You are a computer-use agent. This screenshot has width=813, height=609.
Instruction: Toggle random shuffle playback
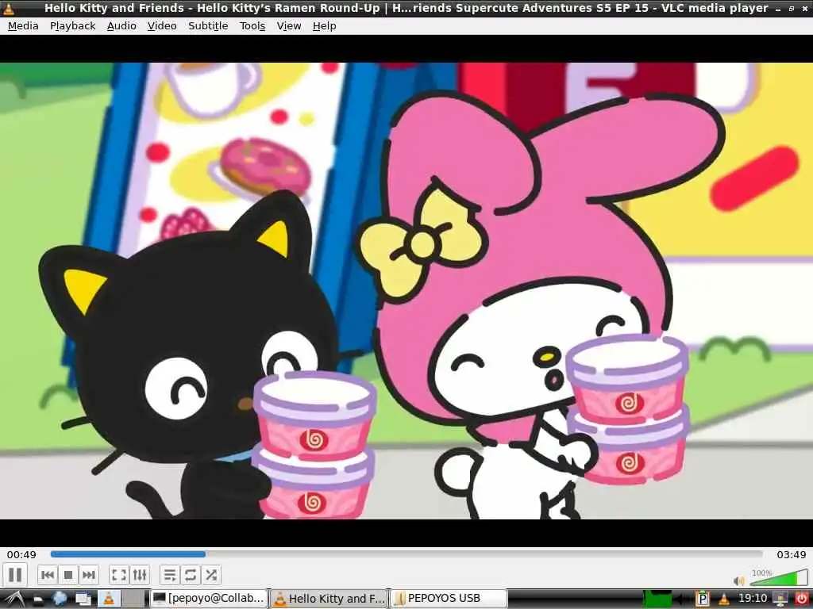tap(211, 575)
